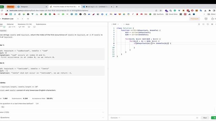Click the share page icon in address bar
This screenshot has width=216, height=121.
click(156, 10)
